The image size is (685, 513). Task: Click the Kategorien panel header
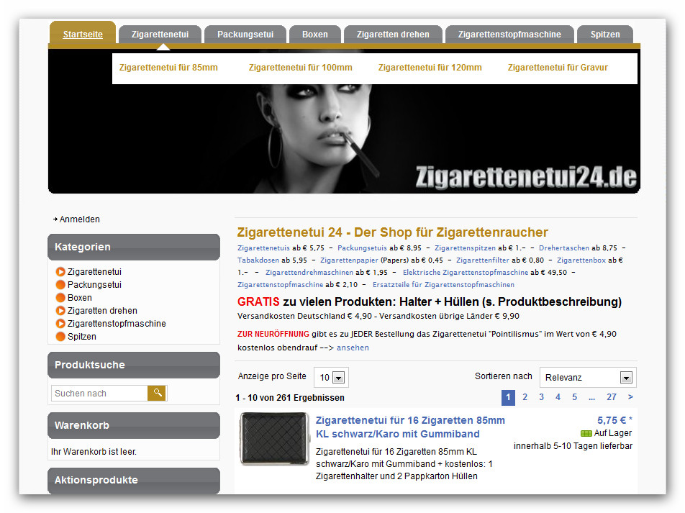click(x=134, y=247)
